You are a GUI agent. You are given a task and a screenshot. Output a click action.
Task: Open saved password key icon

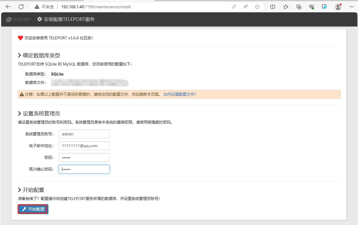[x=234, y=7]
